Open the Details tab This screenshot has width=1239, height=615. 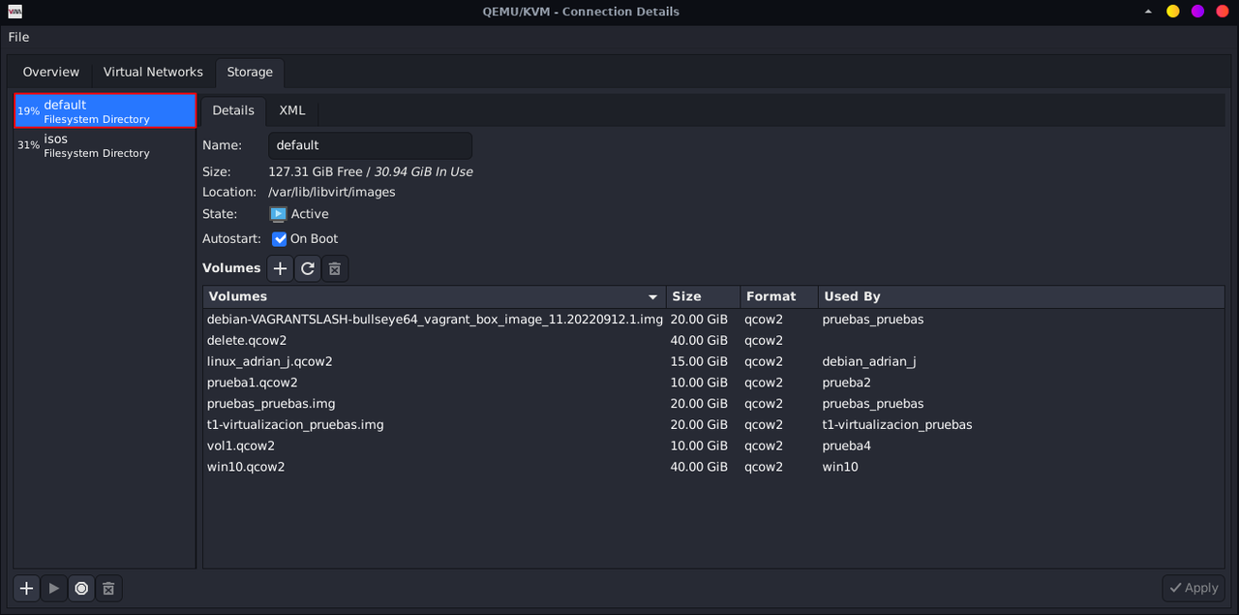[233, 110]
